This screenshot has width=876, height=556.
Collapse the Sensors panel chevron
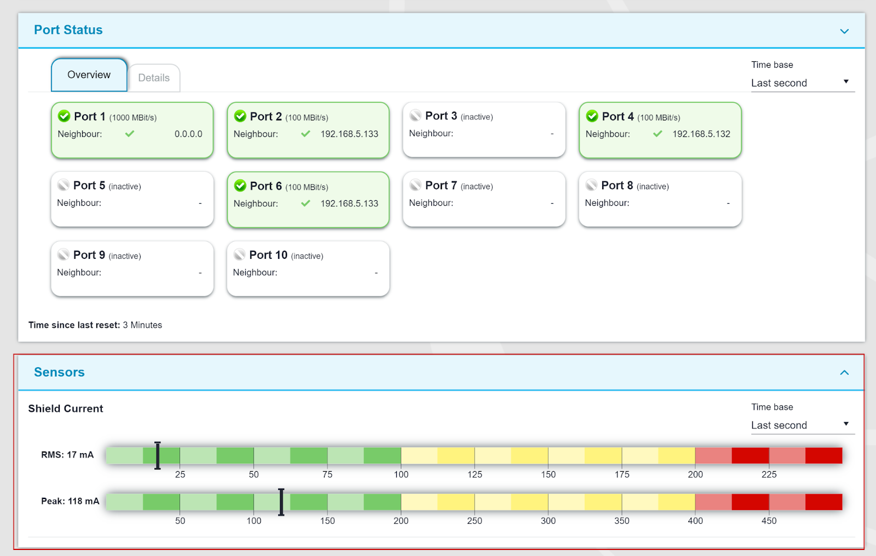click(x=845, y=373)
